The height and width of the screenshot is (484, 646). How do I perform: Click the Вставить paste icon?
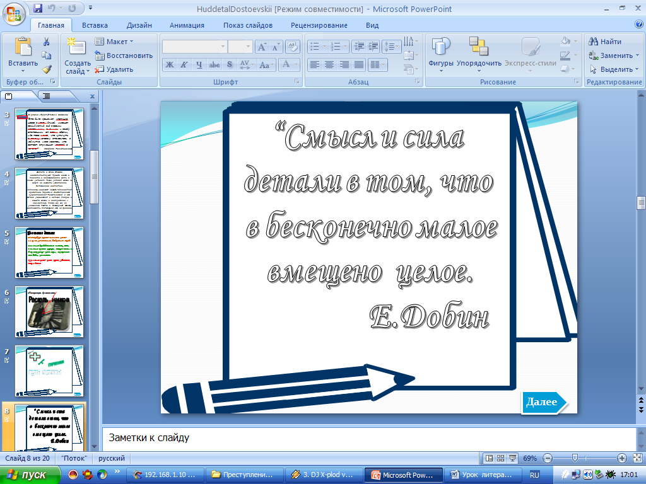[x=23, y=46]
